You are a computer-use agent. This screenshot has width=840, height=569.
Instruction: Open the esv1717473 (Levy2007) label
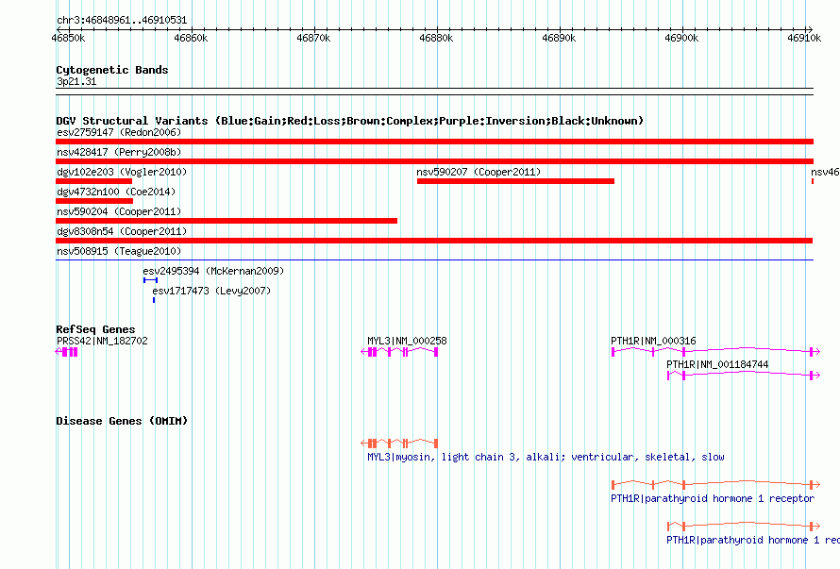coord(211,291)
